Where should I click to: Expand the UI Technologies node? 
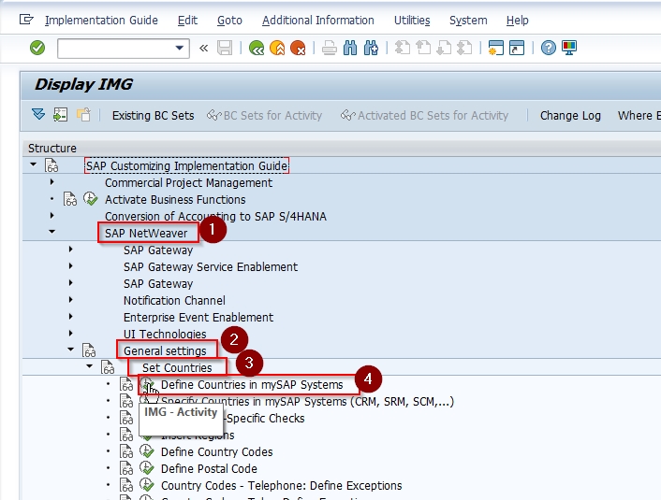71,334
